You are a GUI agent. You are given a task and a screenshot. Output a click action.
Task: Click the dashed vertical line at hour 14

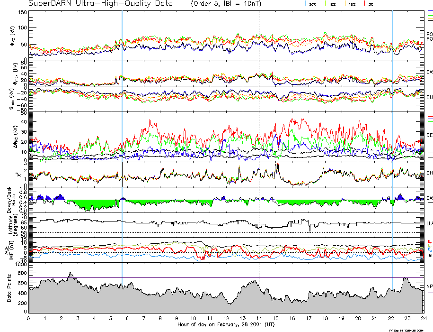[x=259, y=142]
